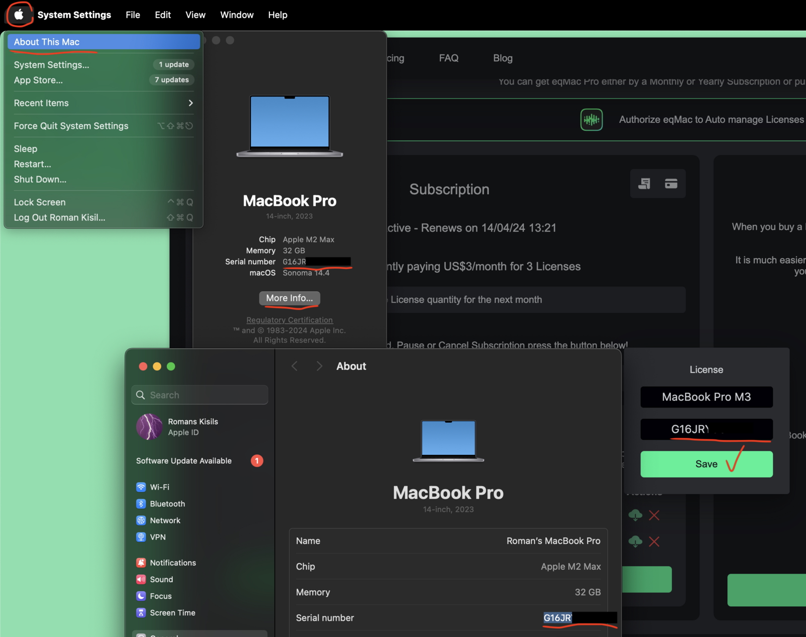Open Wi-Fi settings in sidebar
This screenshot has height=637, width=806.
click(159, 487)
